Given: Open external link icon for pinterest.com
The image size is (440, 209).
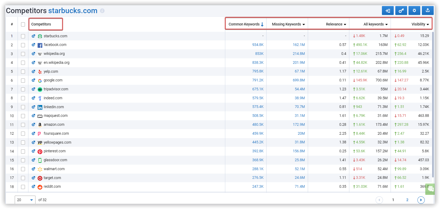Looking at the screenshot, I should [33, 151].
